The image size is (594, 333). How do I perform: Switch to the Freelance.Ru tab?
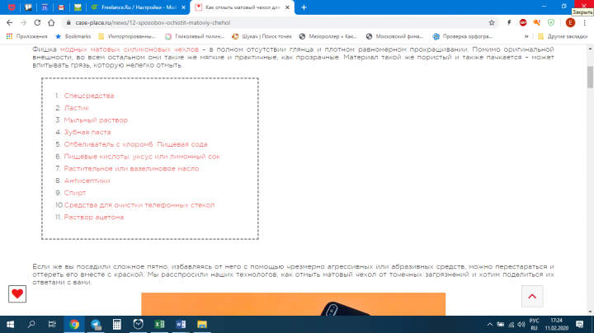(x=137, y=7)
